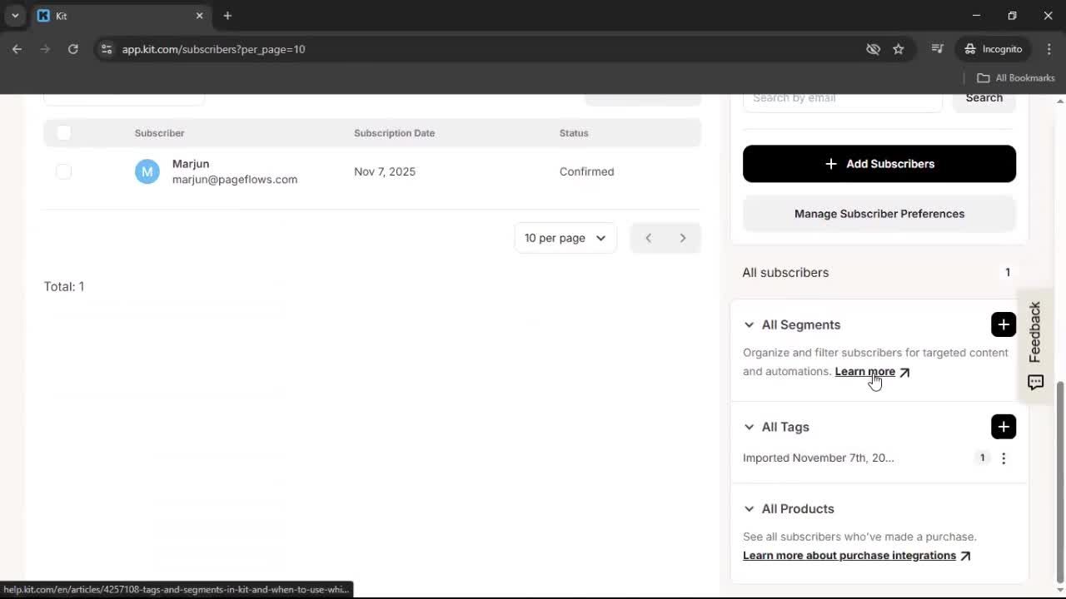This screenshot has width=1066, height=599.
Task: Select the vertical Feedback tab
Action: pos(1034,333)
